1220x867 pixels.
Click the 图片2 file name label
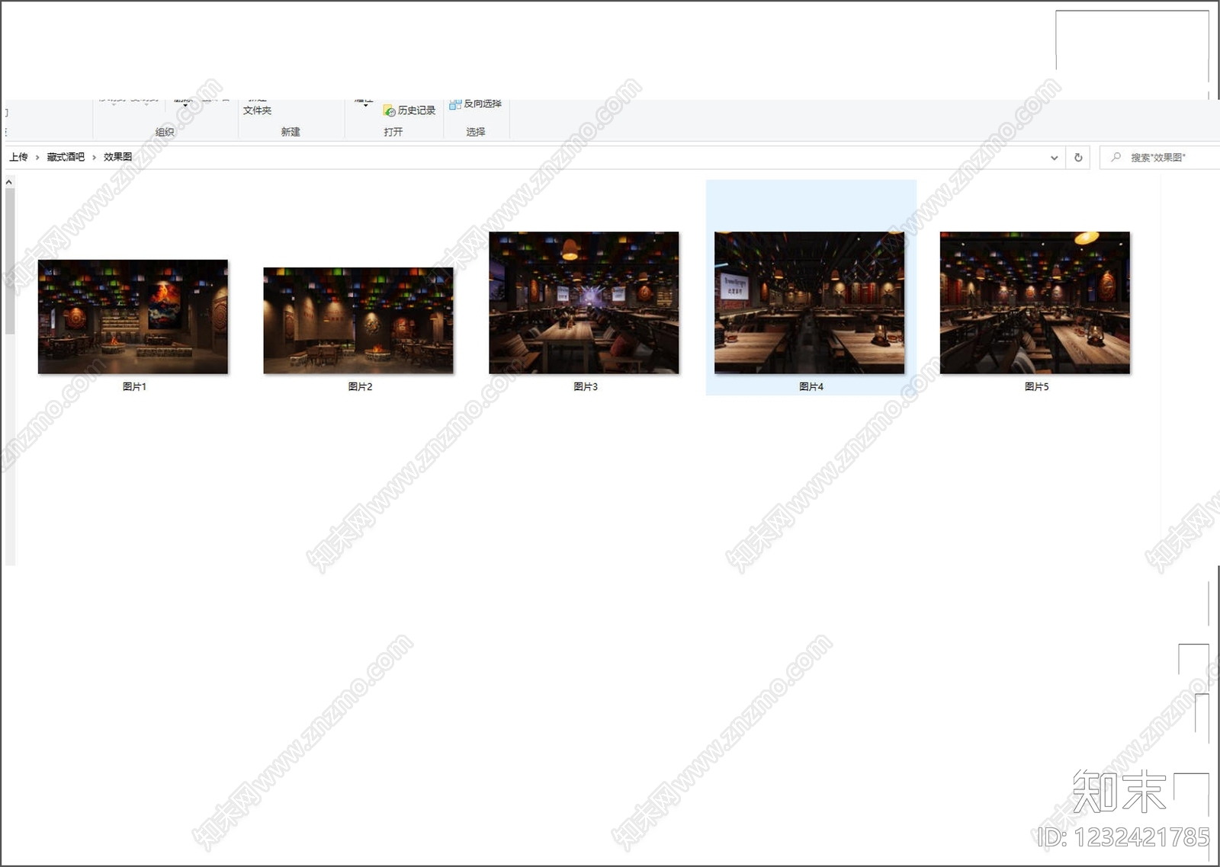click(360, 387)
